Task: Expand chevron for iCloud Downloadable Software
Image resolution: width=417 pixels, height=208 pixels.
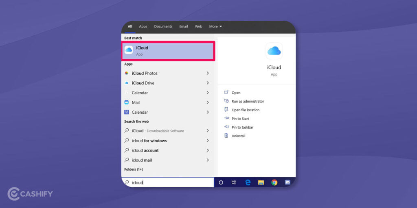Action: click(208, 130)
